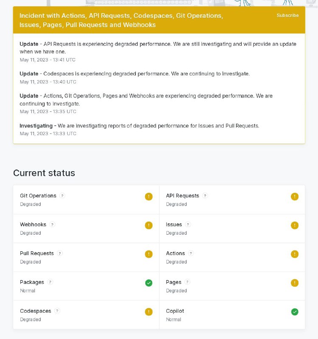Click the Git Operations degraded warning icon
Viewport: 318px width, 339px height.
click(149, 197)
